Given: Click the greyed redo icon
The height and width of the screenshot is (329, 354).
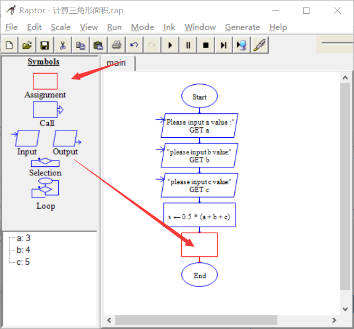Looking at the screenshot, I should click(x=152, y=45).
